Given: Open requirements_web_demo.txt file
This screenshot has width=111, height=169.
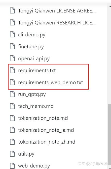Looking at the screenshot, I should coord(50,83).
